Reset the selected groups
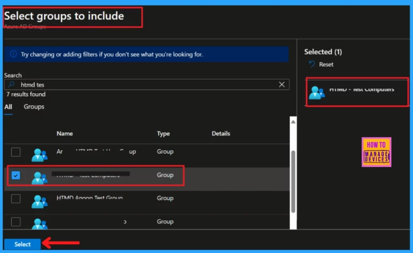 point(321,64)
